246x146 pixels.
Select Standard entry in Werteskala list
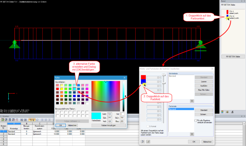(x=181, y=76)
